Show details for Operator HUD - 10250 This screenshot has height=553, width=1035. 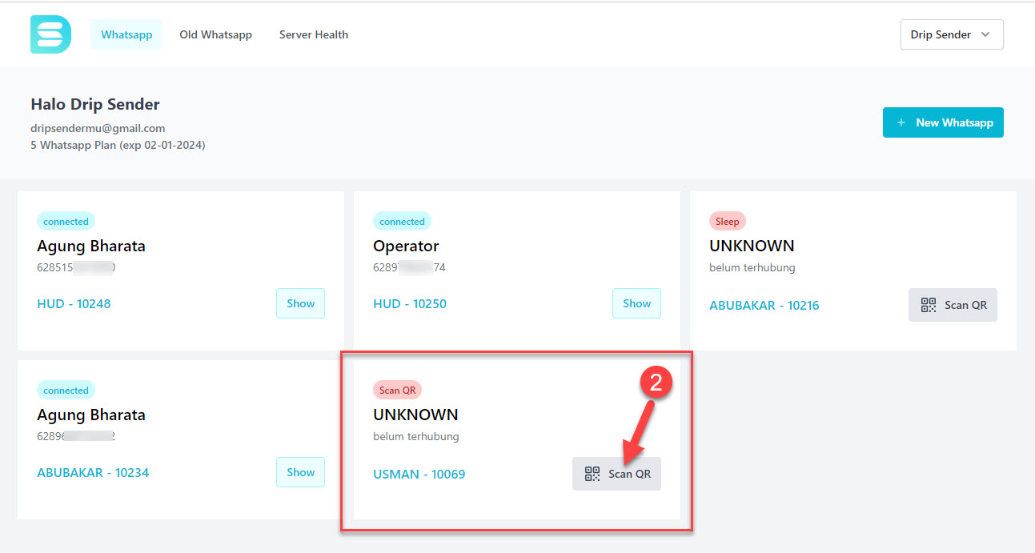coord(637,303)
